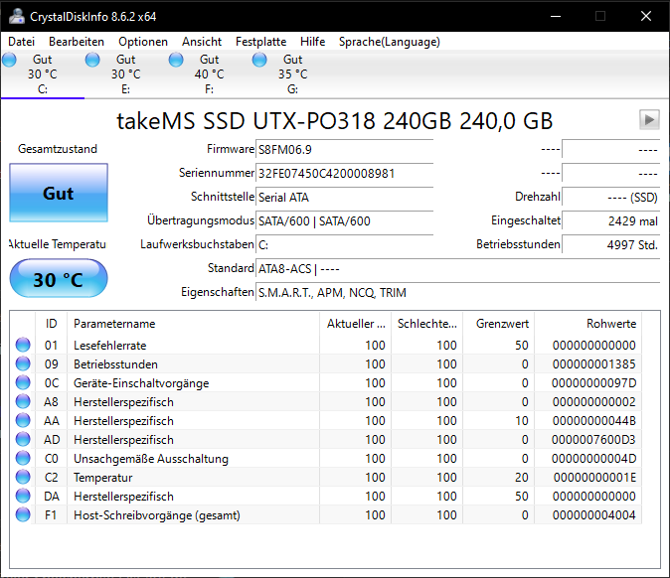This screenshot has width=670, height=578.
Task: Open the Datei menu
Action: pyautogui.click(x=21, y=42)
